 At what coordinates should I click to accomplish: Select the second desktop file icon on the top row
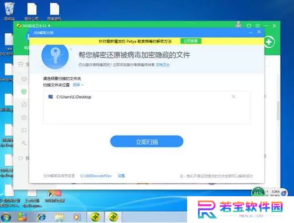[x=32, y=11]
